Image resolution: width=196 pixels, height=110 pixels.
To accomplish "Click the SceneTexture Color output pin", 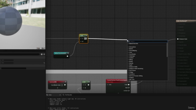I will (129, 85).
